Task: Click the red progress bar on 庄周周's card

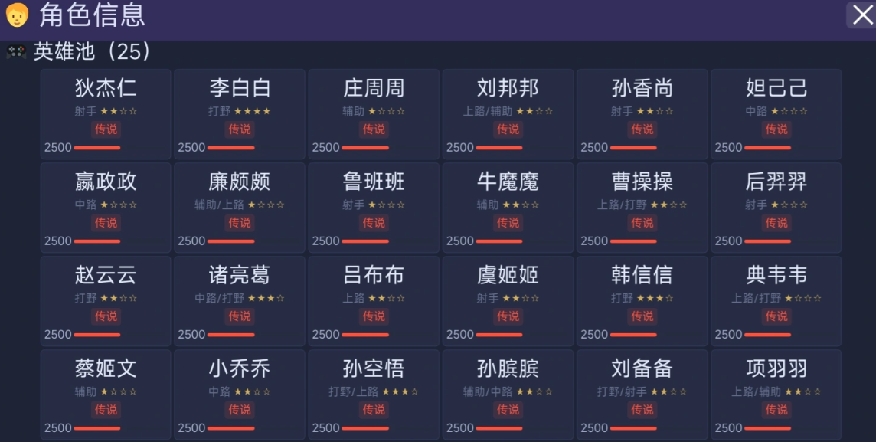Action: pyautogui.click(x=364, y=148)
